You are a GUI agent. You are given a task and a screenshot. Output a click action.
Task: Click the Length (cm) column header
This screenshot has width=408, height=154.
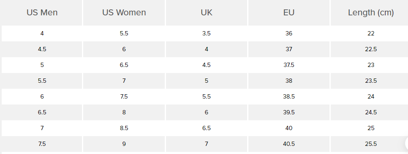[x=371, y=12]
